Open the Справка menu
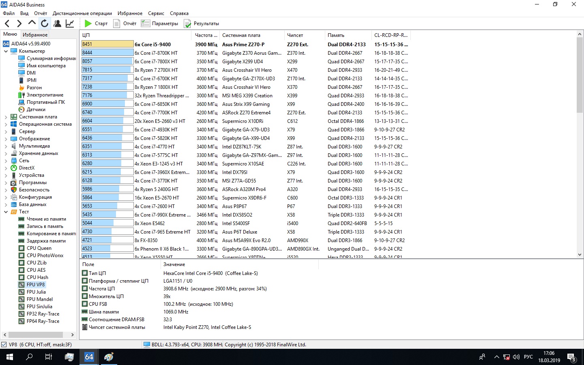 coord(179,13)
